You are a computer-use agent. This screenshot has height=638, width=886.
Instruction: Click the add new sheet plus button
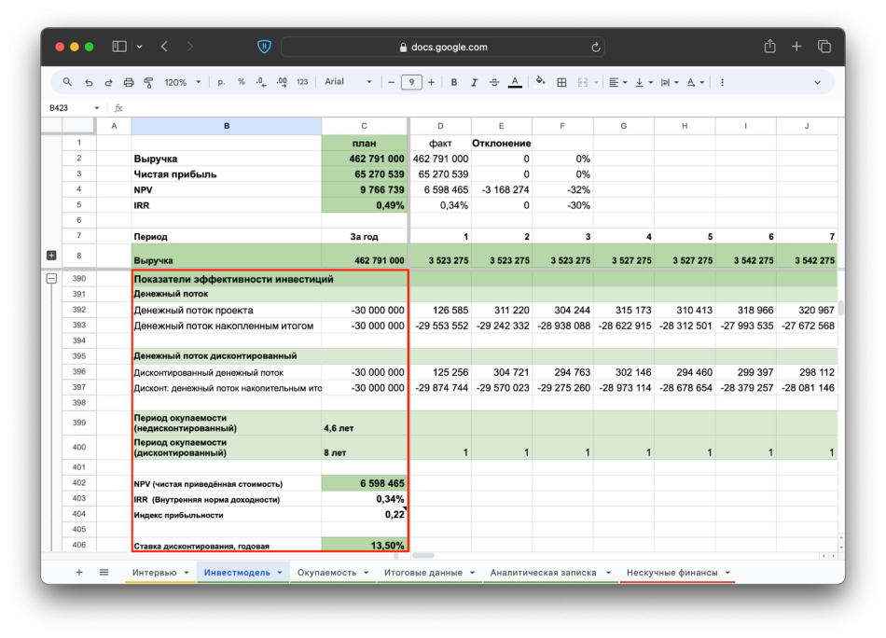click(78, 572)
